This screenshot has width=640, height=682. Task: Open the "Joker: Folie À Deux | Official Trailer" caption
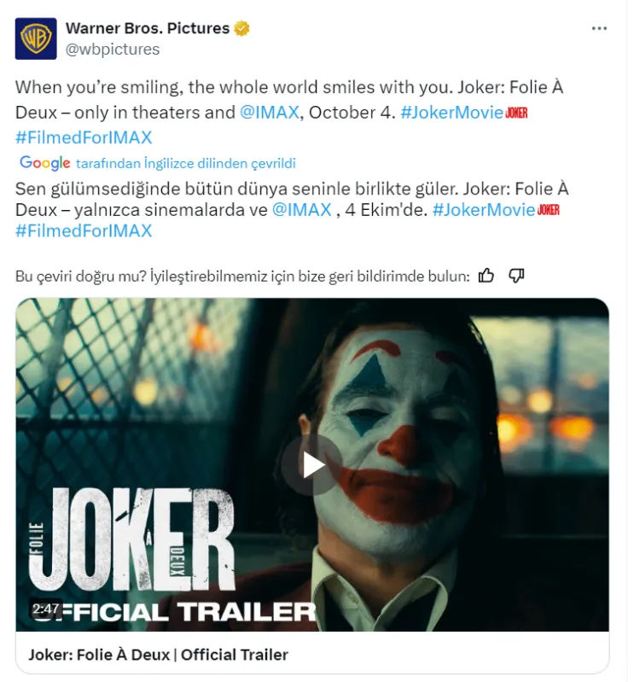point(158,655)
